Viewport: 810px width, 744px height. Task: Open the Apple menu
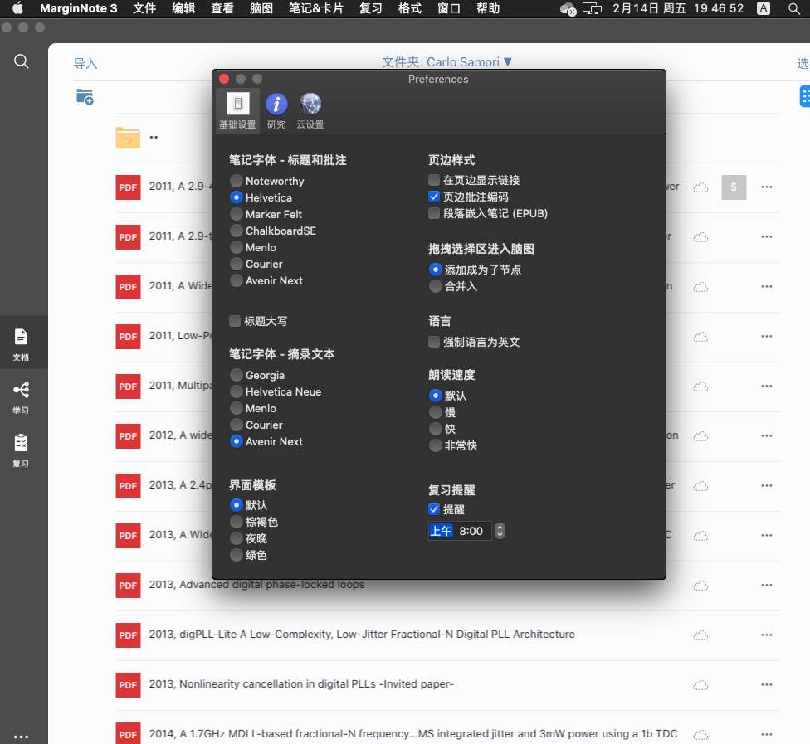coord(17,9)
